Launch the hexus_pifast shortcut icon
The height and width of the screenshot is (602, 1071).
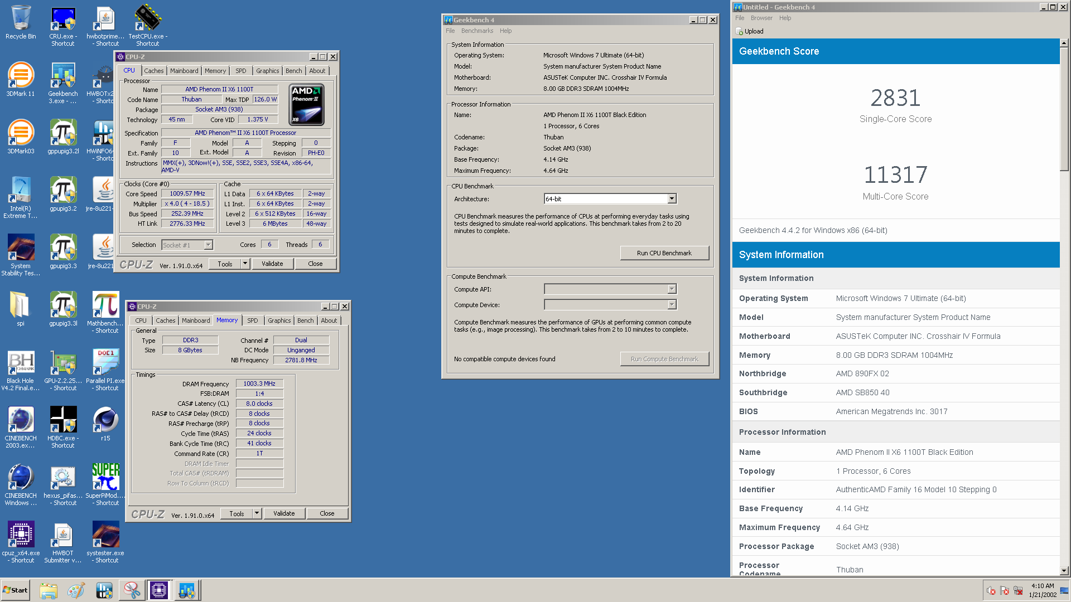click(x=62, y=485)
